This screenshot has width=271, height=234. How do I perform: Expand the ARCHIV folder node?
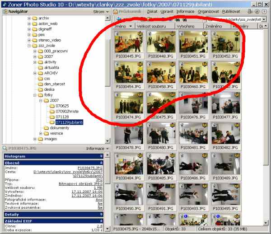(x=35, y=73)
